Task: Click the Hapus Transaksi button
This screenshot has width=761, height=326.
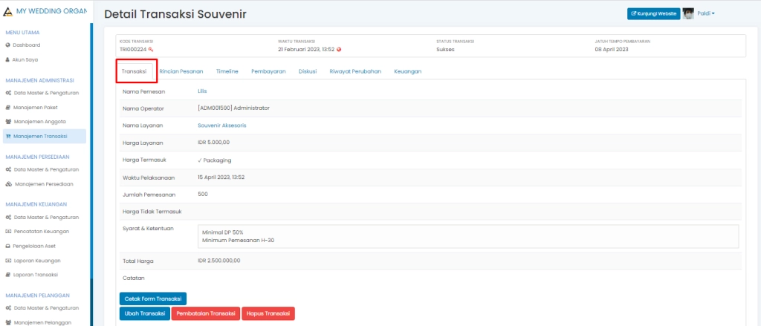Action: point(268,314)
